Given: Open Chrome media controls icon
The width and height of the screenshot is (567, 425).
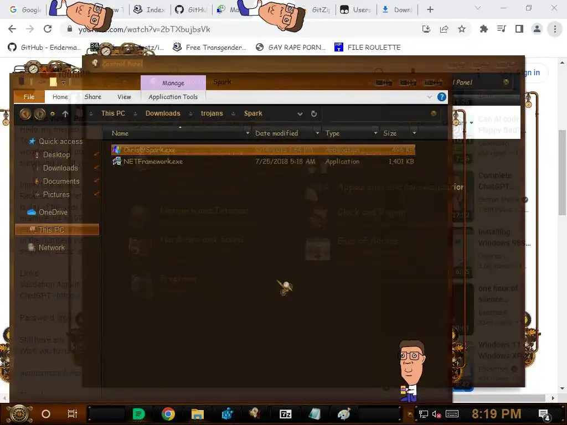Looking at the screenshot, I should pyautogui.click(x=502, y=29).
